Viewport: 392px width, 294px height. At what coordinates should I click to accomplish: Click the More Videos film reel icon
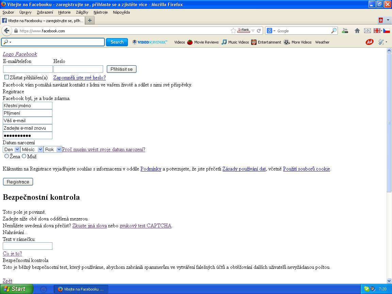(x=287, y=42)
